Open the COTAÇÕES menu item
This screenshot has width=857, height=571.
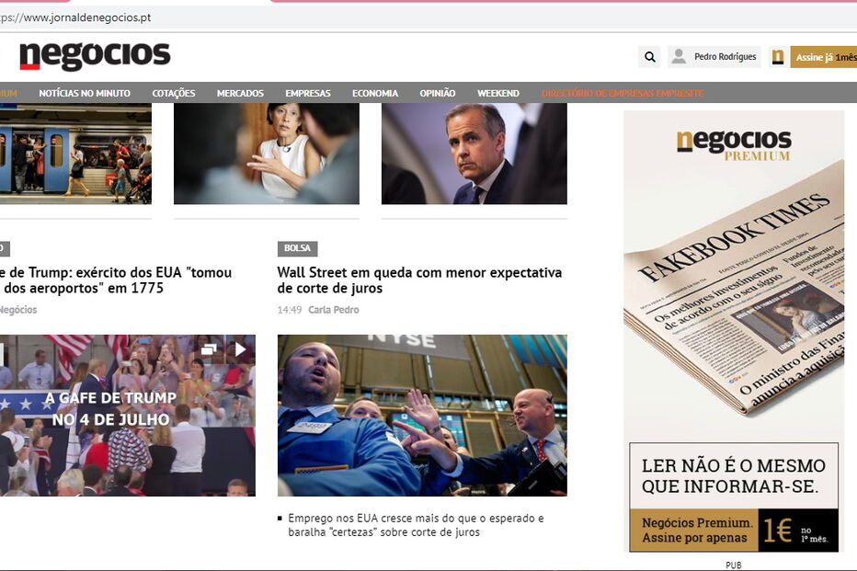(174, 92)
